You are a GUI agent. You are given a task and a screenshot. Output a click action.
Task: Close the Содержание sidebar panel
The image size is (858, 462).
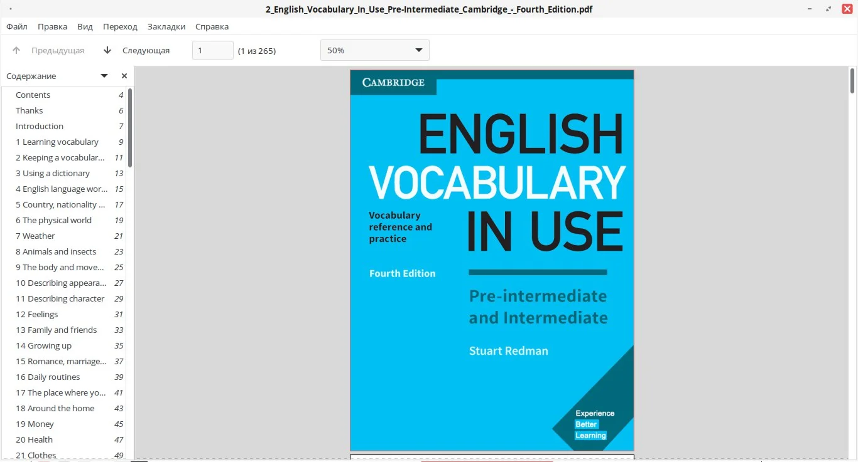coord(124,76)
